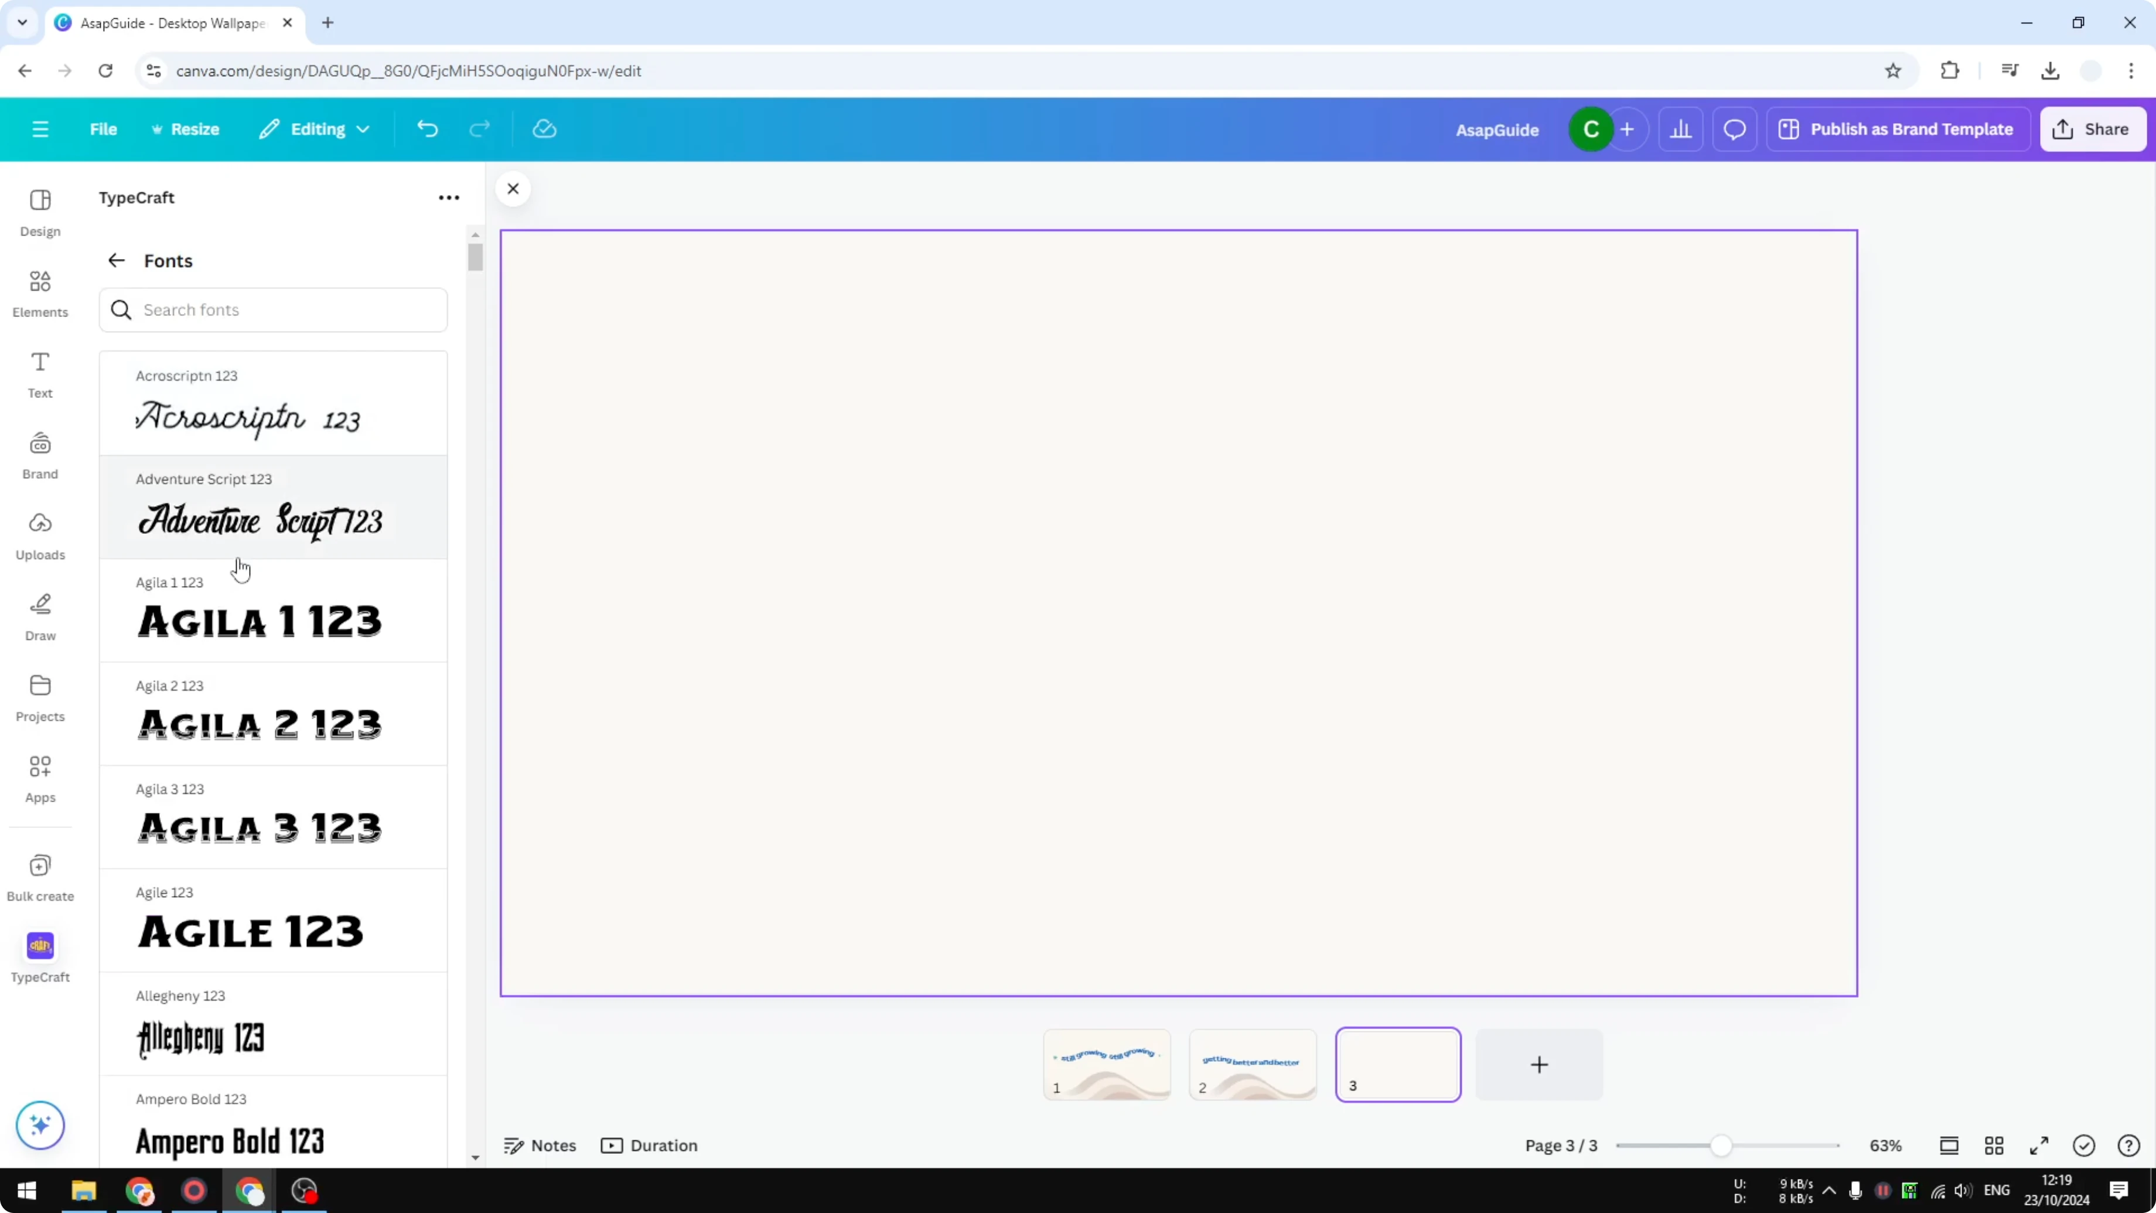This screenshot has width=2156, height=1213.
Task: Enter full screen presentation mode
Action: coord(2039,1145)
